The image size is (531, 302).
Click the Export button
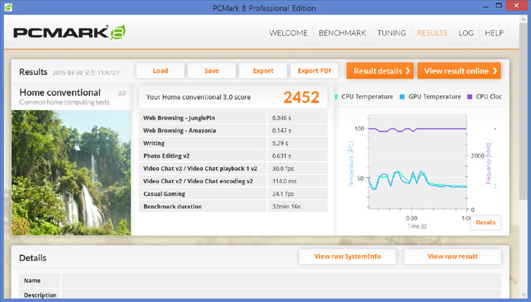pos(263,70)
